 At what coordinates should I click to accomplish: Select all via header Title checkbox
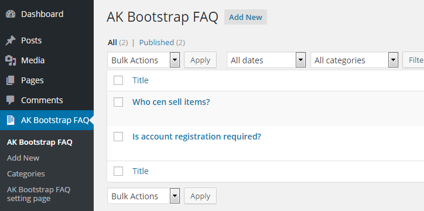118,80
